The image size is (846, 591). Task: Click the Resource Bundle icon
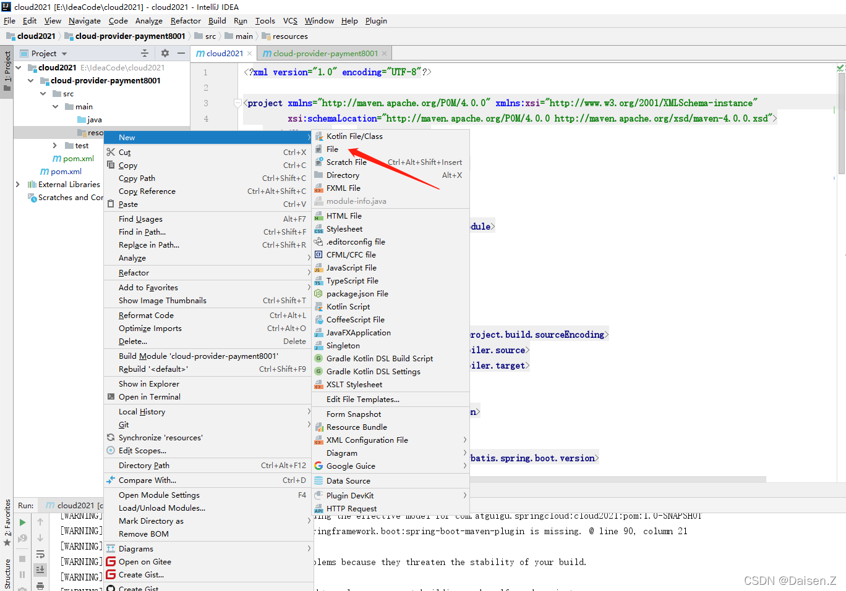pyautogui.click(x=318, y=427)
